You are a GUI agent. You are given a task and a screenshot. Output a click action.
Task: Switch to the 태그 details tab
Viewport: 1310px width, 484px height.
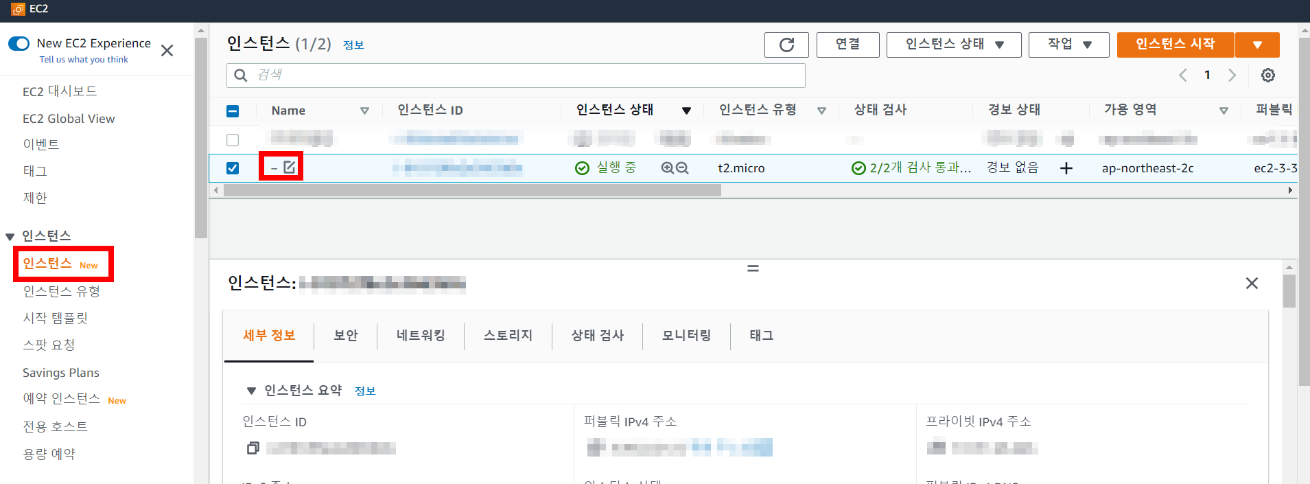tap(762, 336)
